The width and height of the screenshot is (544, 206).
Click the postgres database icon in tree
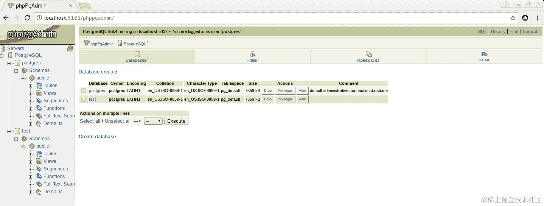click(x=17, y=63)
